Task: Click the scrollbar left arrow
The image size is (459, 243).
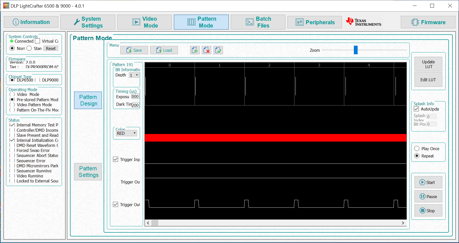Action: 148,223
